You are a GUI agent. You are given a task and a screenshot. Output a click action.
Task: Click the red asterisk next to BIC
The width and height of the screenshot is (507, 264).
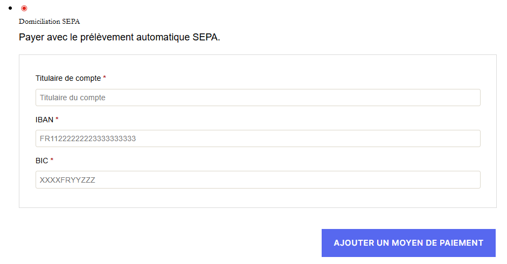pos(52,160)
